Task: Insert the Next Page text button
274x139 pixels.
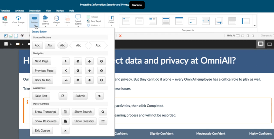Action: (x=42, y=61)
